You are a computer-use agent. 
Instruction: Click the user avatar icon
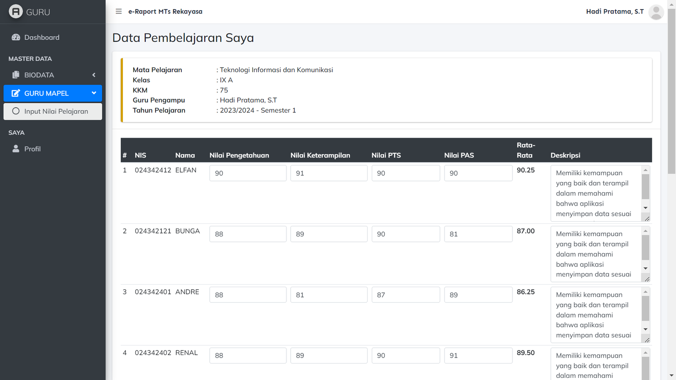point(656,12)
